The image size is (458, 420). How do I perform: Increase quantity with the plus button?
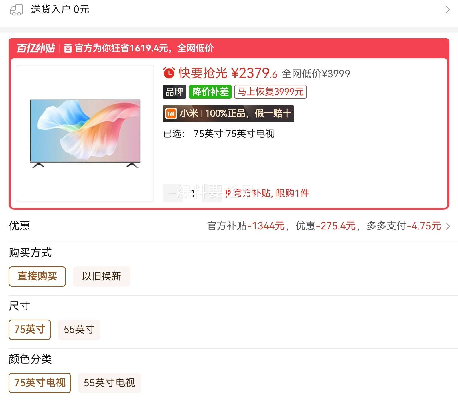(x=212, y=193)
